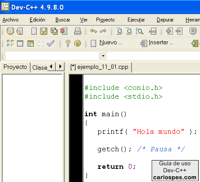This screenshot has height=182, width=200.
Task: Click the Insertar... toolbar button
Action: point(157,43)
